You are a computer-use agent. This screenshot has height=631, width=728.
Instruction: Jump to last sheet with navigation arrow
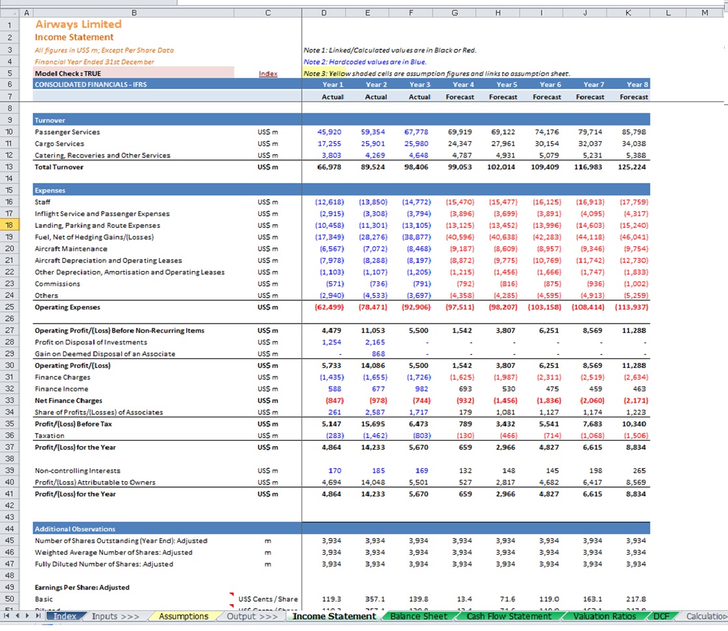pyautogui.click(x=38, y=615)
